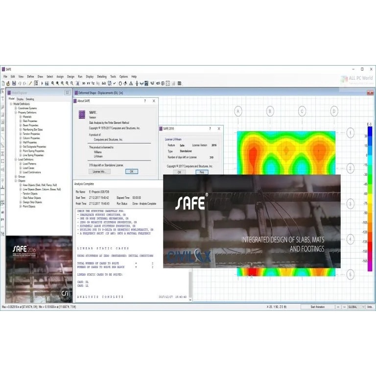Click the Model Explorer panel pin button

click(68, 93)
